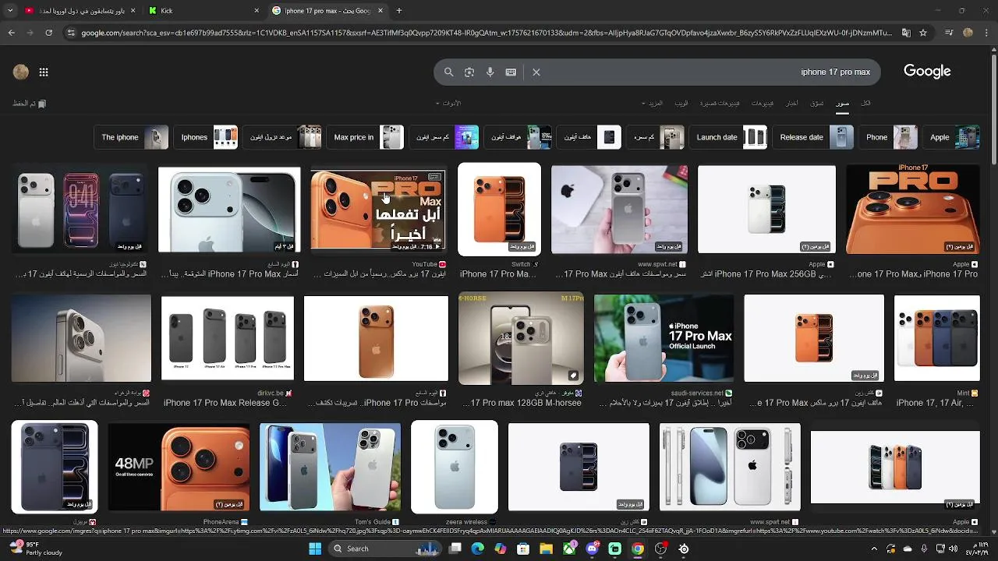Viewport: 998px width, 561px height.
Task: Open Chrome three-dot menu
Action: [986, 33]
